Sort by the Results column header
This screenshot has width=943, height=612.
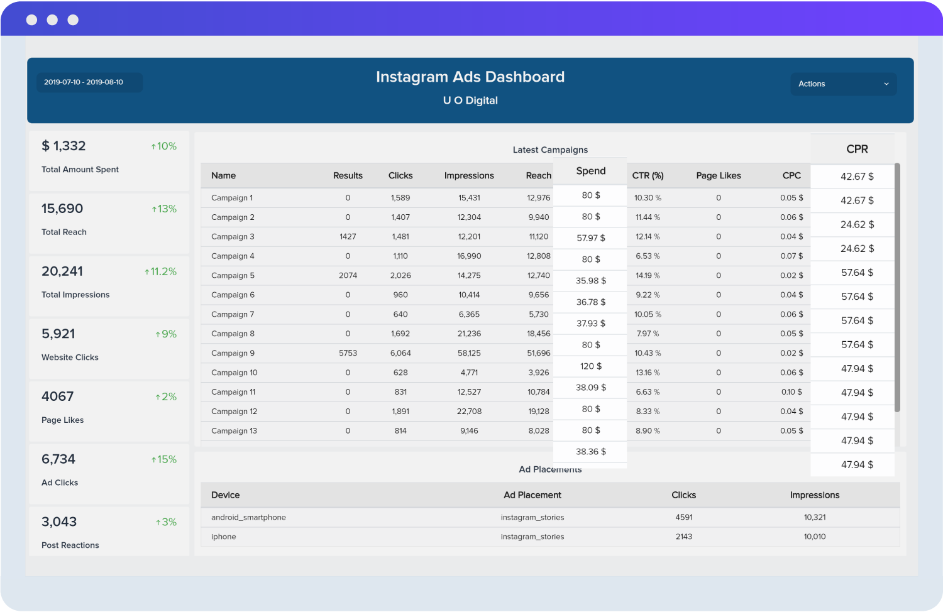click(x=348, y=176)
